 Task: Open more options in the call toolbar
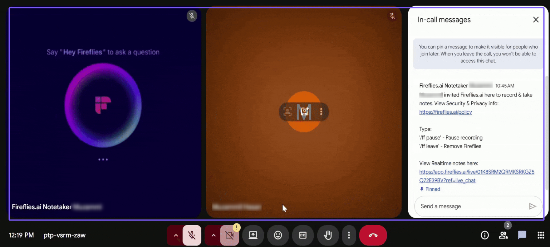(349, 235)
